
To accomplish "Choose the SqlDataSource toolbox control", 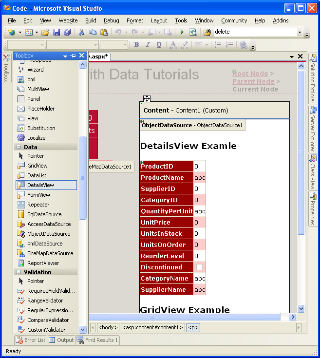I will (44, 214).
